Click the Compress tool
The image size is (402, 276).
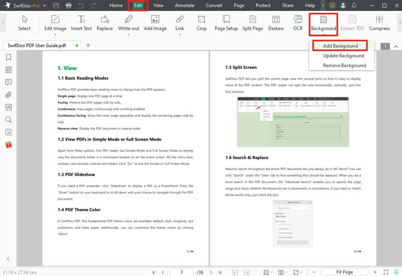(x=380, y=23)
